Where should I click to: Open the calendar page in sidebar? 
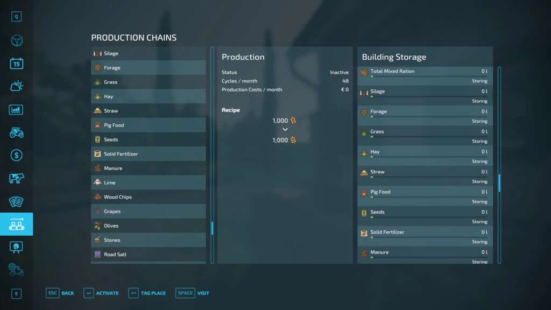pos(16,64)
